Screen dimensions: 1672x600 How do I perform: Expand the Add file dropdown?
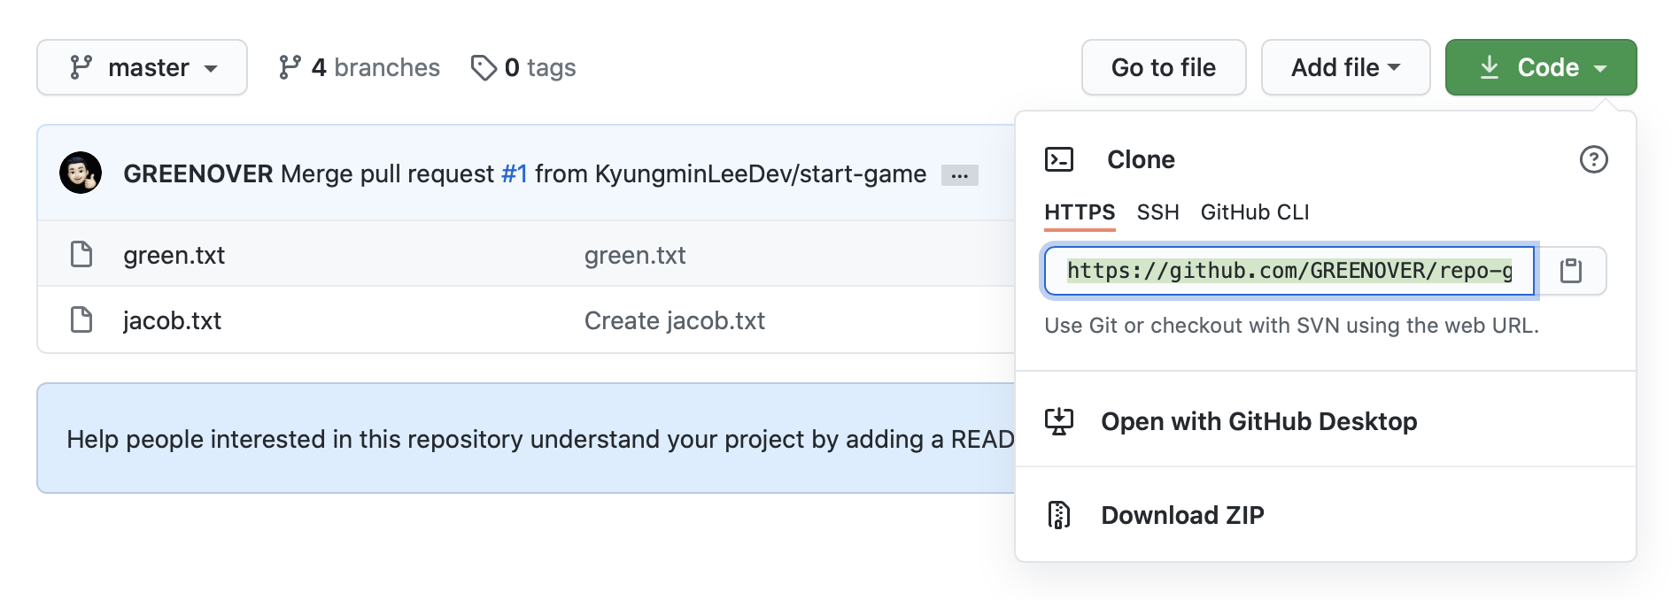click(1345, 67)
